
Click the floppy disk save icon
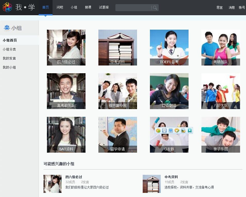click(x=164, y=131)
